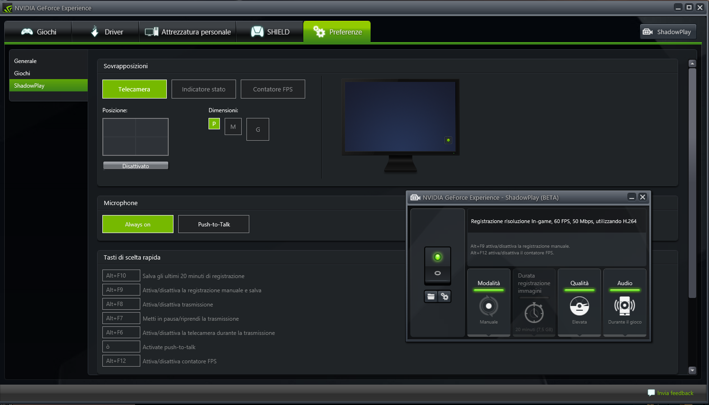Go to the SHIELD tab
Screen dimensions: 709x405
[270, 32]
